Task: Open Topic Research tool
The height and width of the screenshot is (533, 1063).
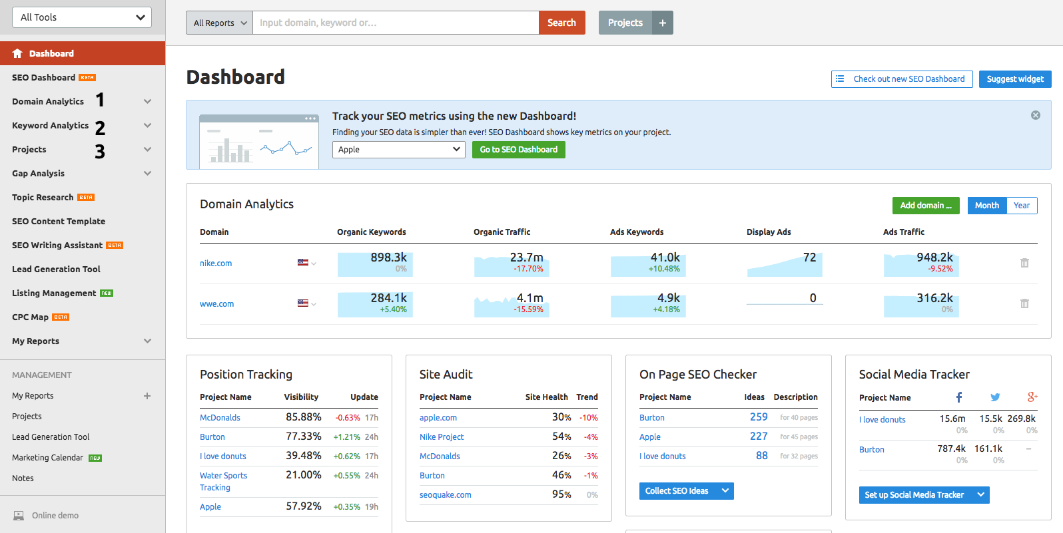Action: (53, 198)
